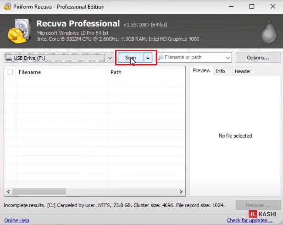Screen dimensions: 283x225
Task: Click the magnifier icon in the search box
Action: pos(161,58)
